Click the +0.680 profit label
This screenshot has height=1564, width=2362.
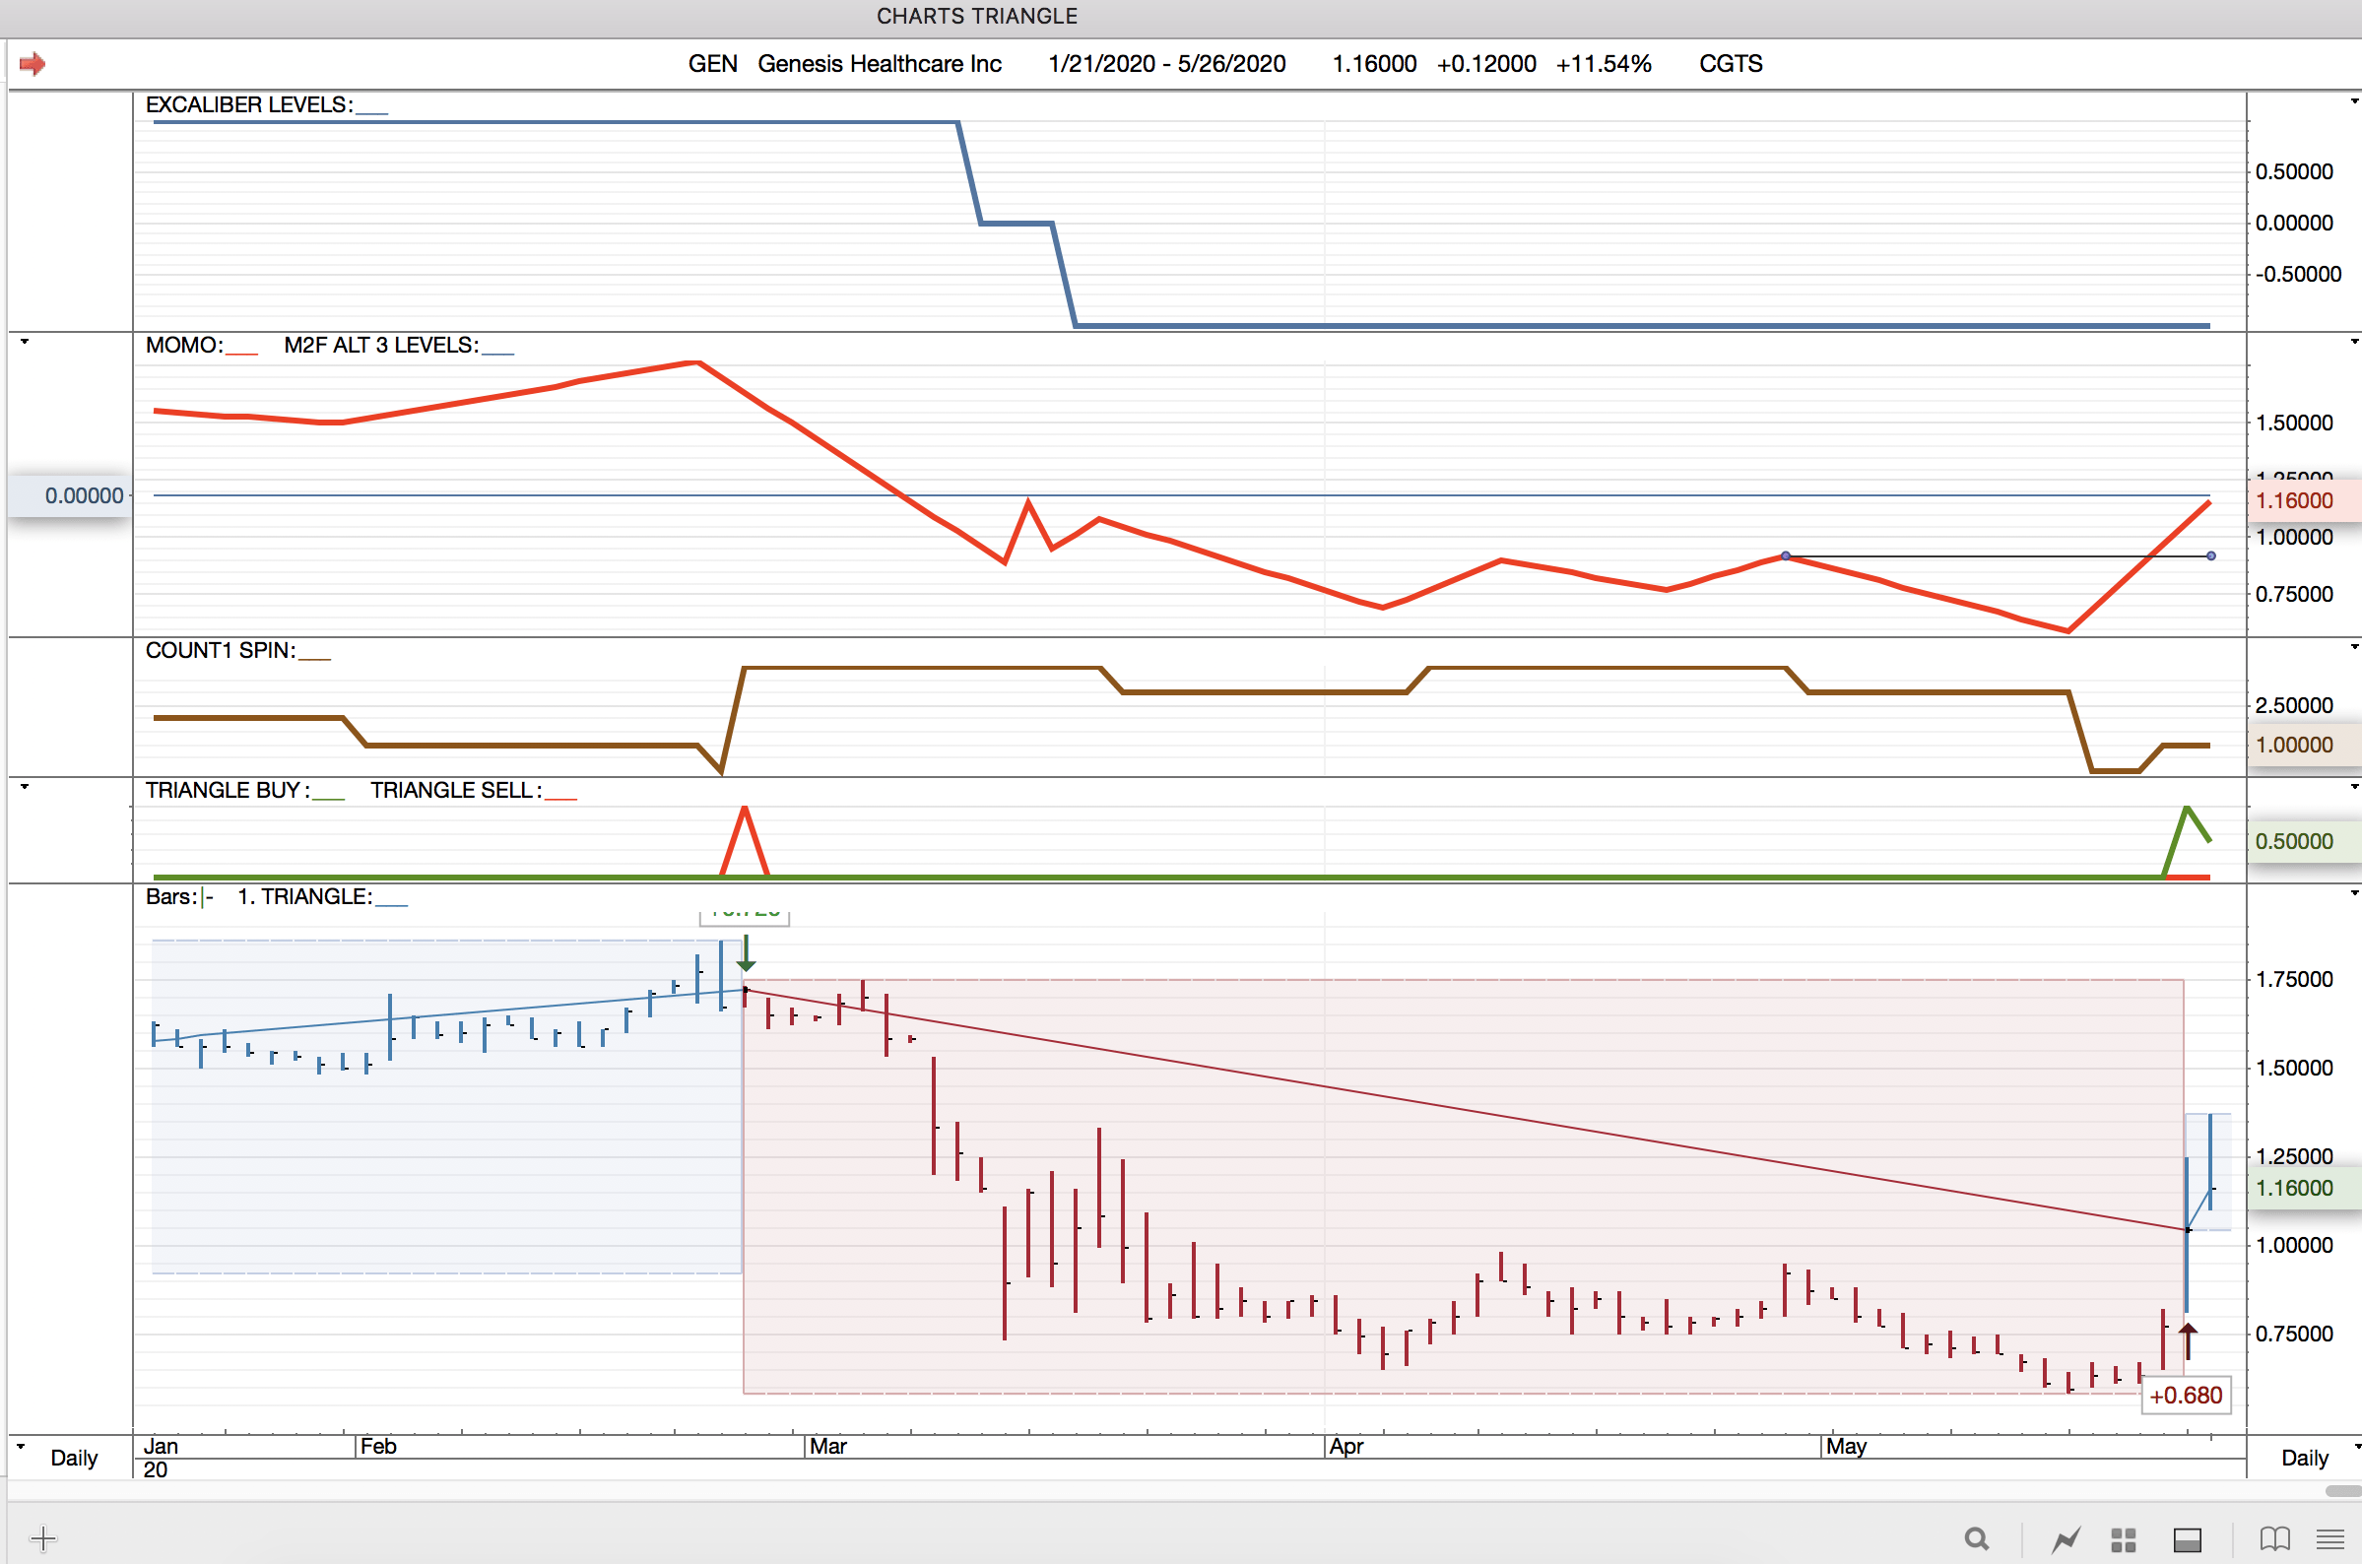coord(2185,1395)
